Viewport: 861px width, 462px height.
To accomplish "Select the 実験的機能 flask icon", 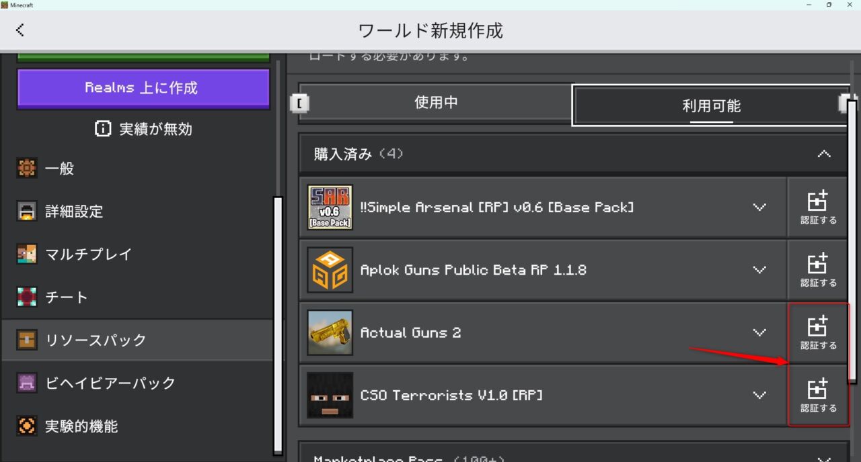I will coord(26,426).
